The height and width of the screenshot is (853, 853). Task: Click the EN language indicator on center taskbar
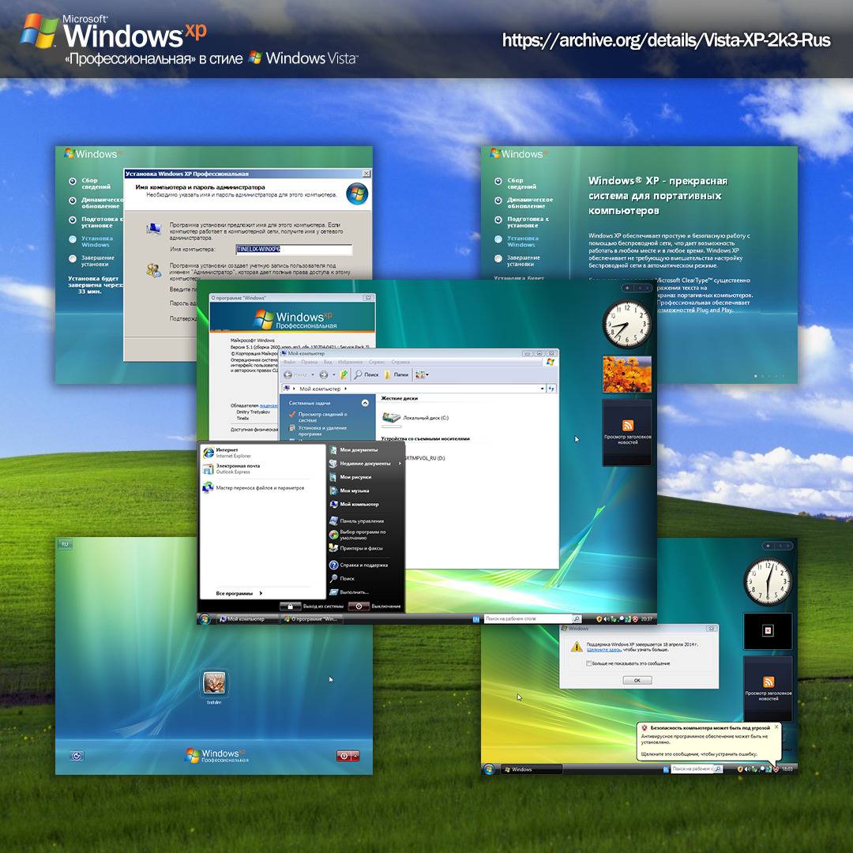pos(476,619)
